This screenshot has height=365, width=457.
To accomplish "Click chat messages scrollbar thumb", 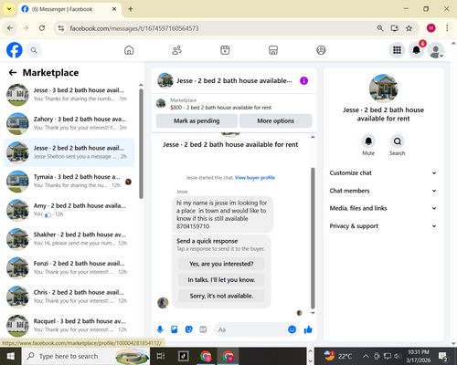I will 313,238.
